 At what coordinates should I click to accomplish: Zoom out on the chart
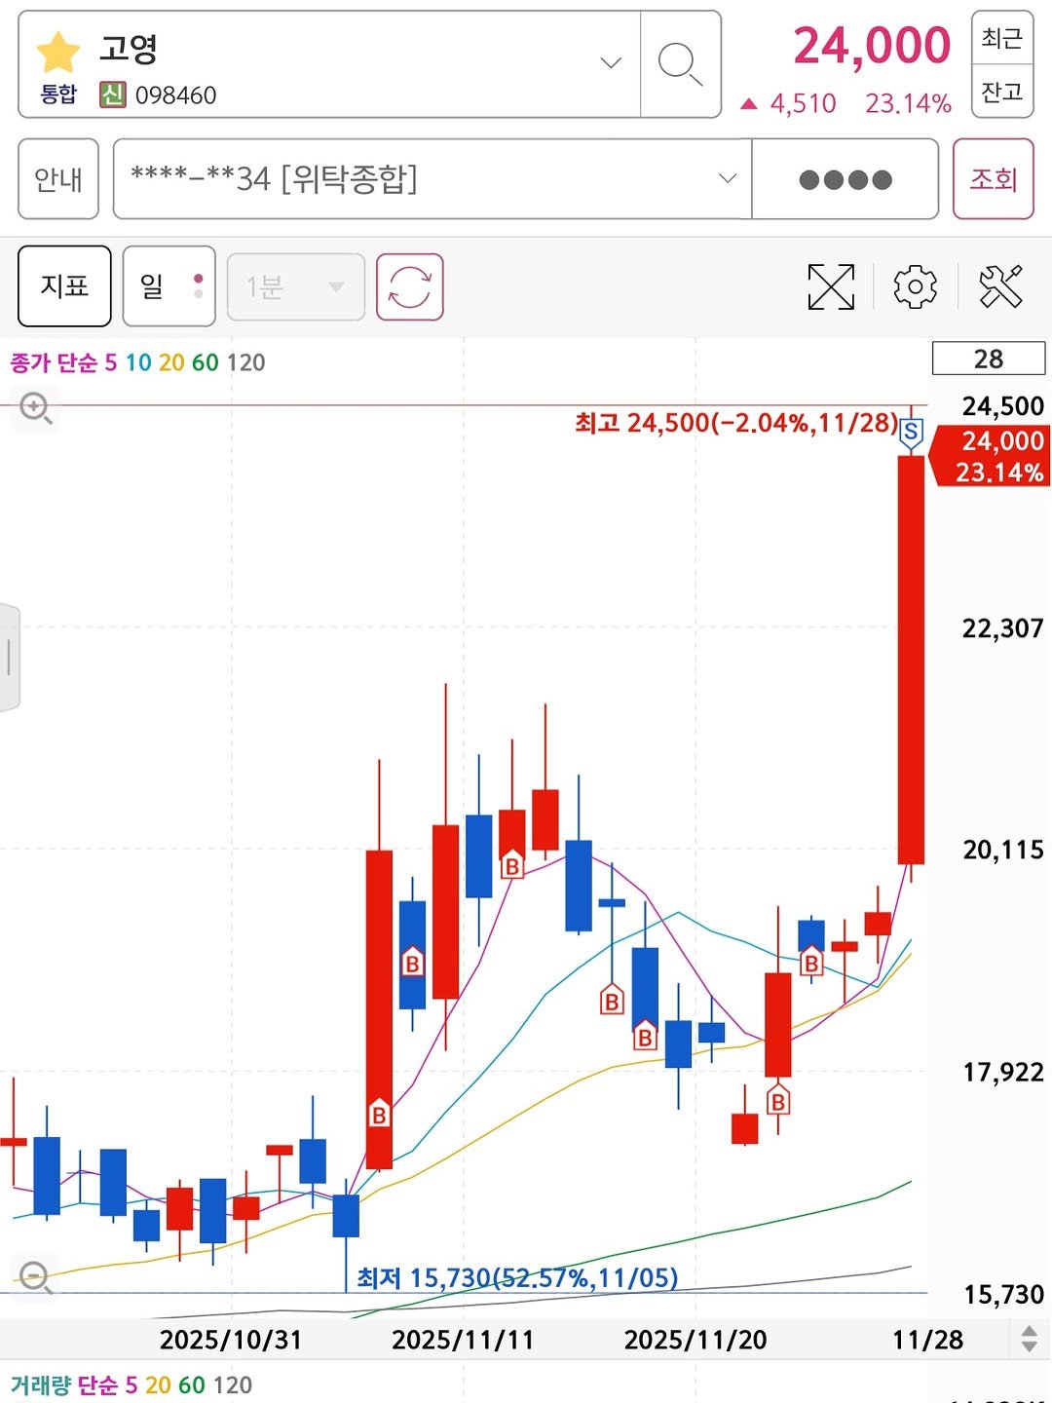[x=36, y=1275]
